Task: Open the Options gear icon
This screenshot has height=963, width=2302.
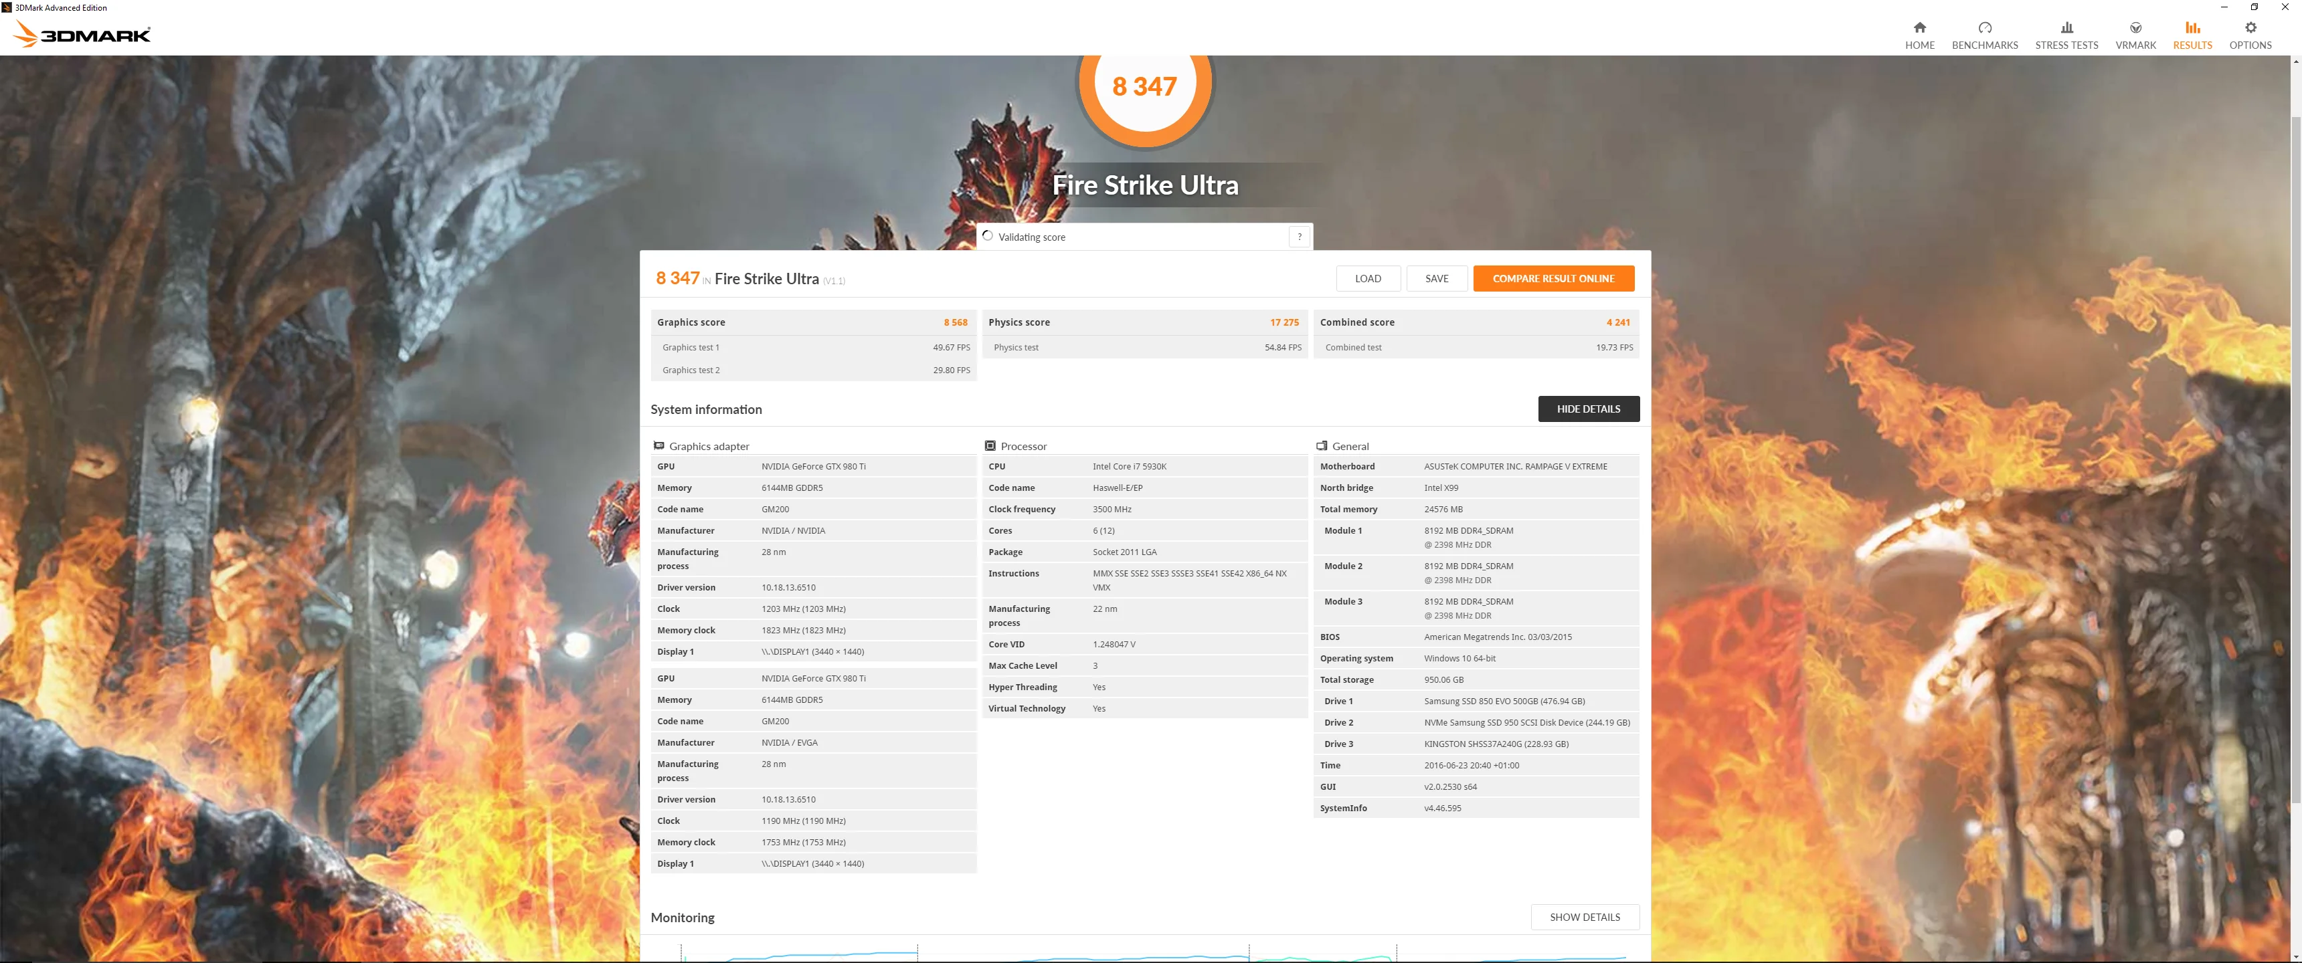Action: (x=2250, y=27)
